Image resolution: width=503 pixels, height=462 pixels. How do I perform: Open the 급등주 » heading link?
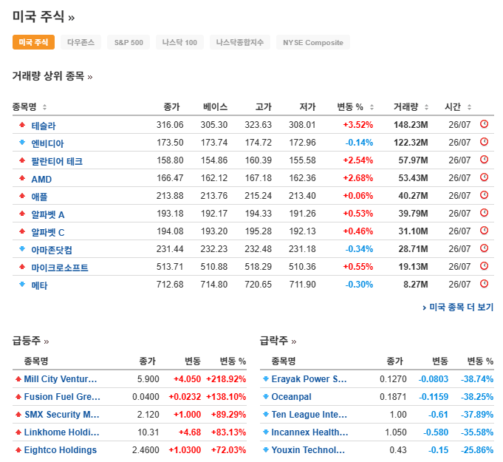pos(30,341)
